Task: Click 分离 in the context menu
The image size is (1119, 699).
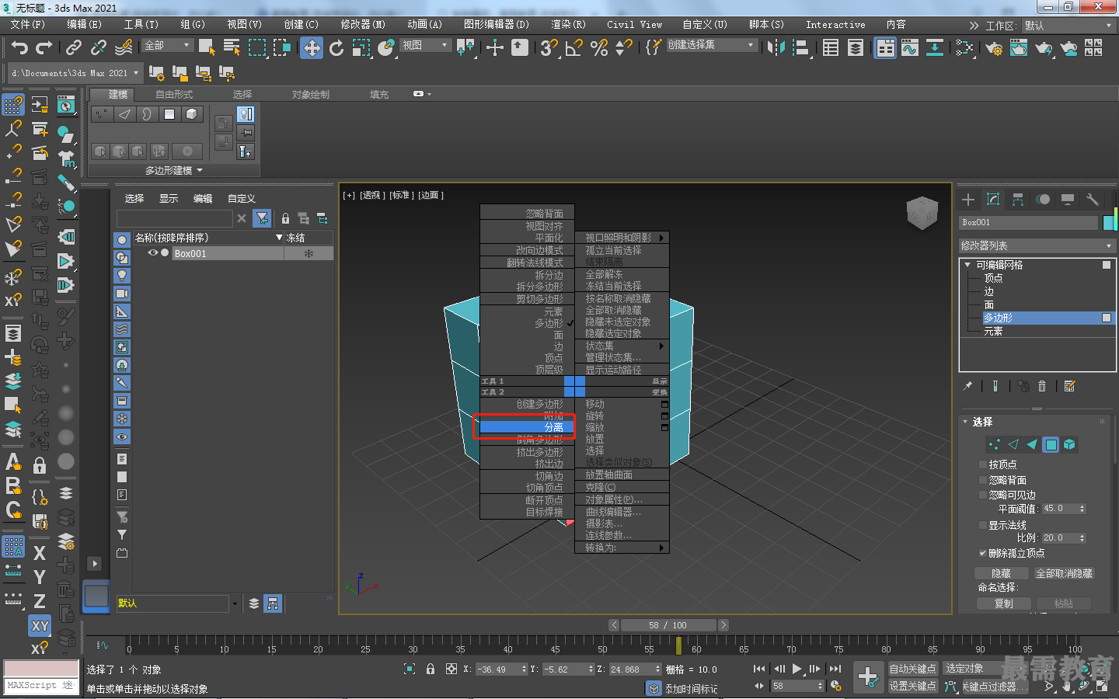Action: (527, 427)
